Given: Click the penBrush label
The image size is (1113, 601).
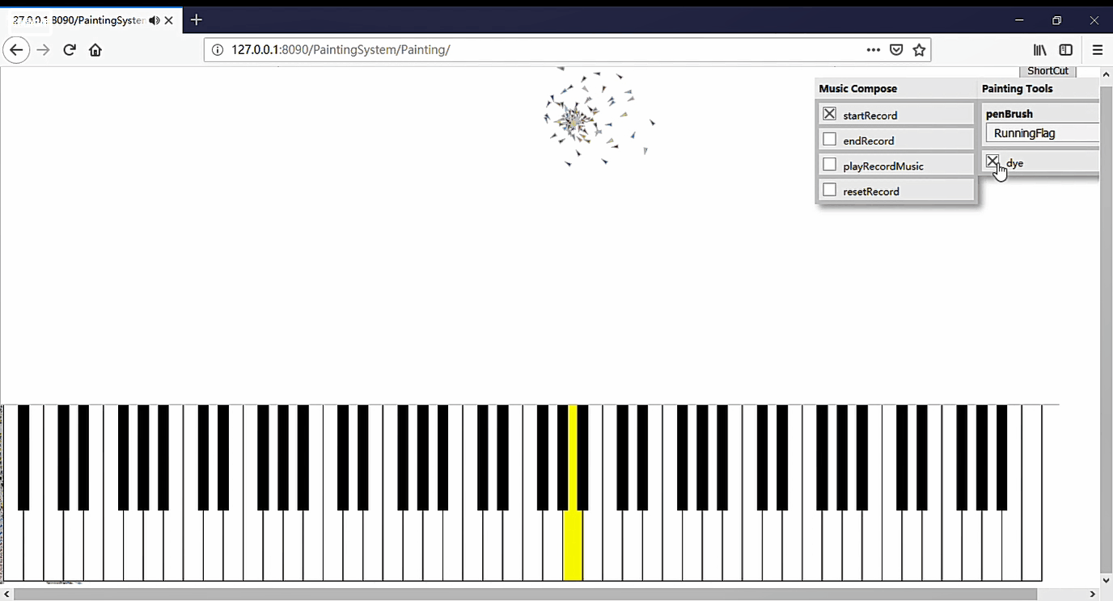Looking at the screenshot, I should 1009,114.
